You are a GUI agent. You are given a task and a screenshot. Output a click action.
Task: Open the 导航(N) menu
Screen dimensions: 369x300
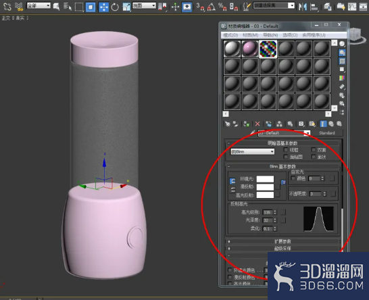tap(270, 35)
